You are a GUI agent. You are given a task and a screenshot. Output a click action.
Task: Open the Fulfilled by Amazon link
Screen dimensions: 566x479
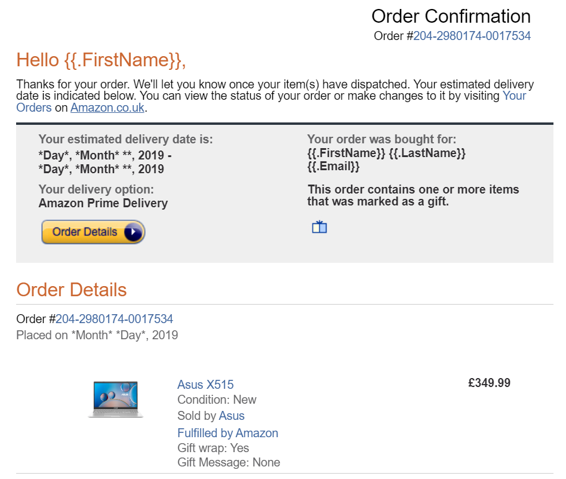pos(227,433)
